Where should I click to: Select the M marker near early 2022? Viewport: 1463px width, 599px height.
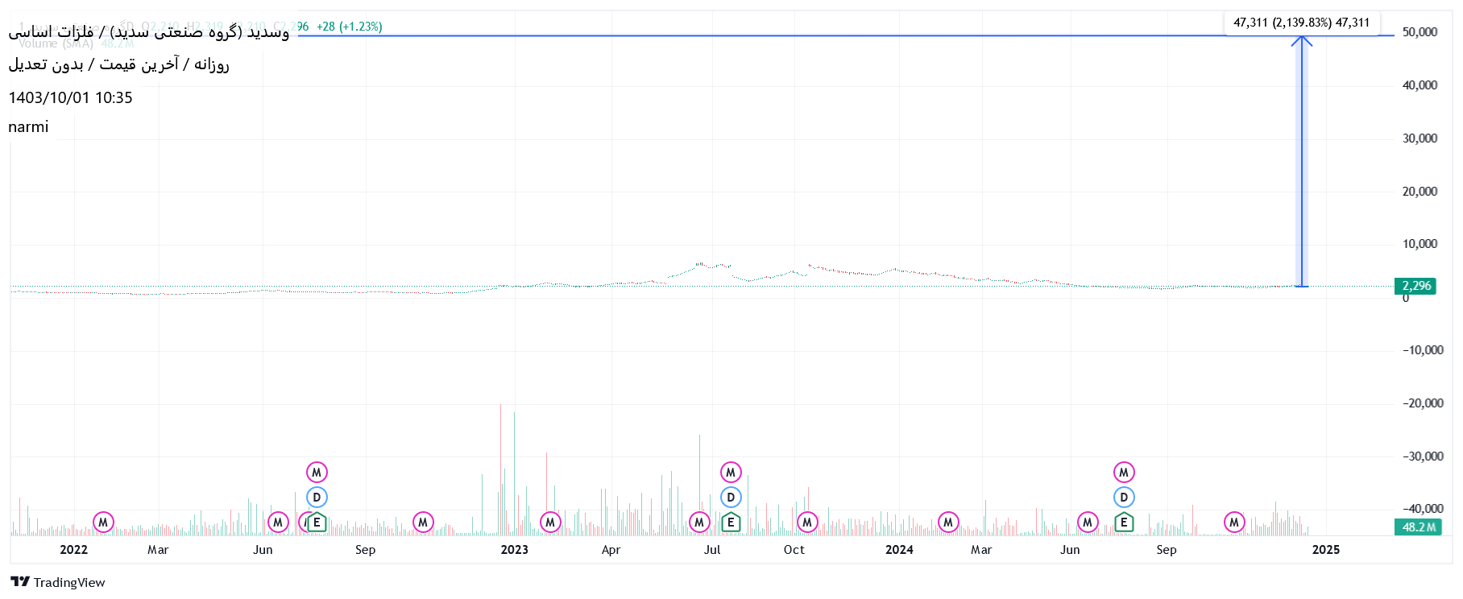pos(103,523)
